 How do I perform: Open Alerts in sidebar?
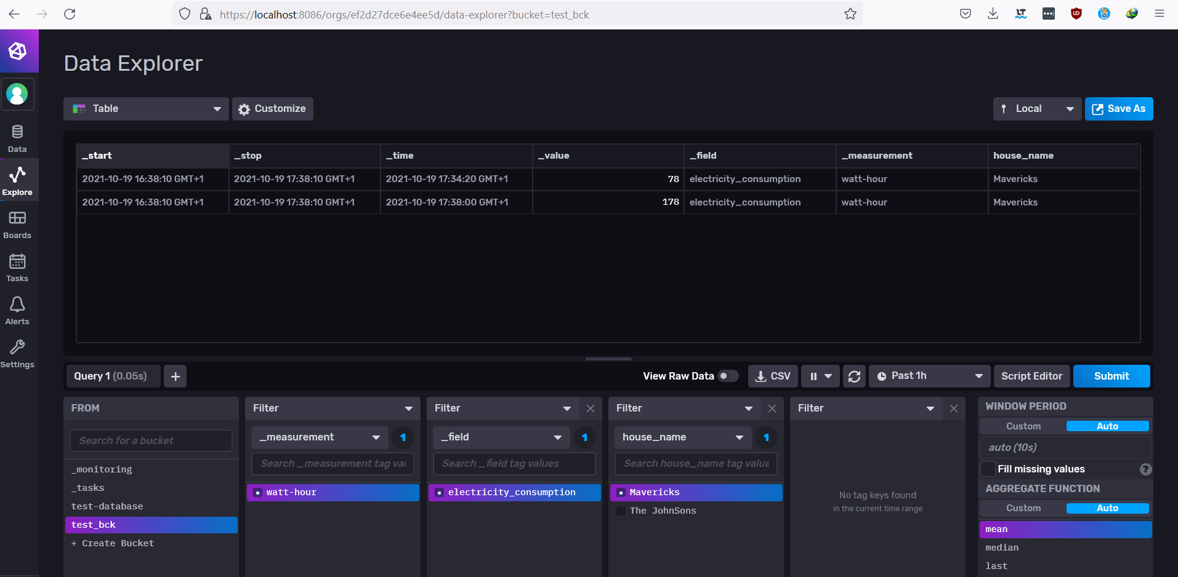pyautogui.click(x=17, y=311)
